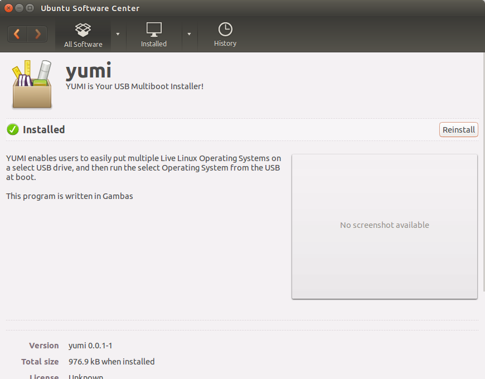This screenshot has height=379, width=485.
Task: Click the green Installed checkmark icon
Action: pos(13,129)
